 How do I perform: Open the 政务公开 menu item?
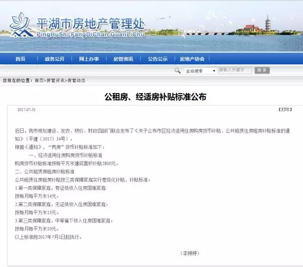tap(54, 59)
